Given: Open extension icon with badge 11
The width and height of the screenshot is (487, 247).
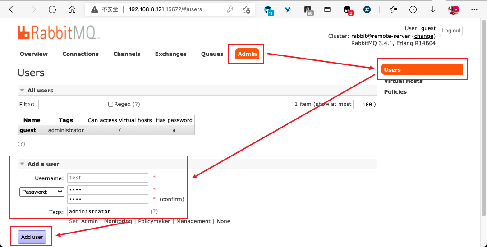Looking at the screenshot, I should click(x=269, y=10).
